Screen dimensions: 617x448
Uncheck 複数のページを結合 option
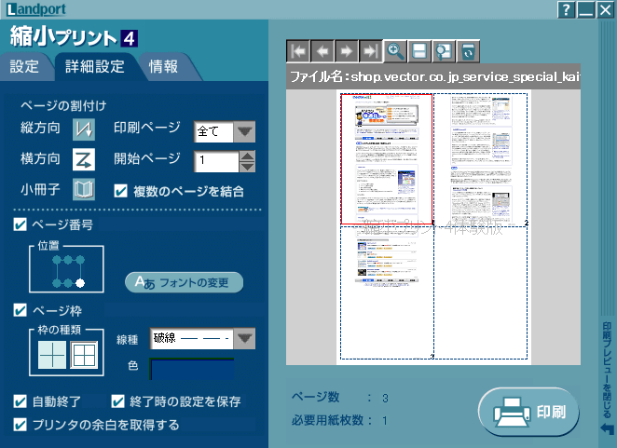tap(120, 190)
